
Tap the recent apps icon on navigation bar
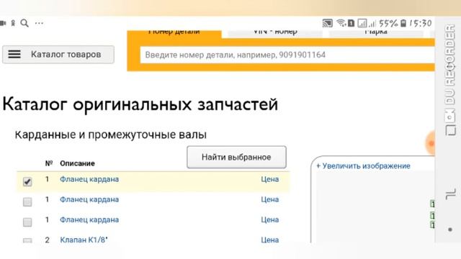coord(451,194)
